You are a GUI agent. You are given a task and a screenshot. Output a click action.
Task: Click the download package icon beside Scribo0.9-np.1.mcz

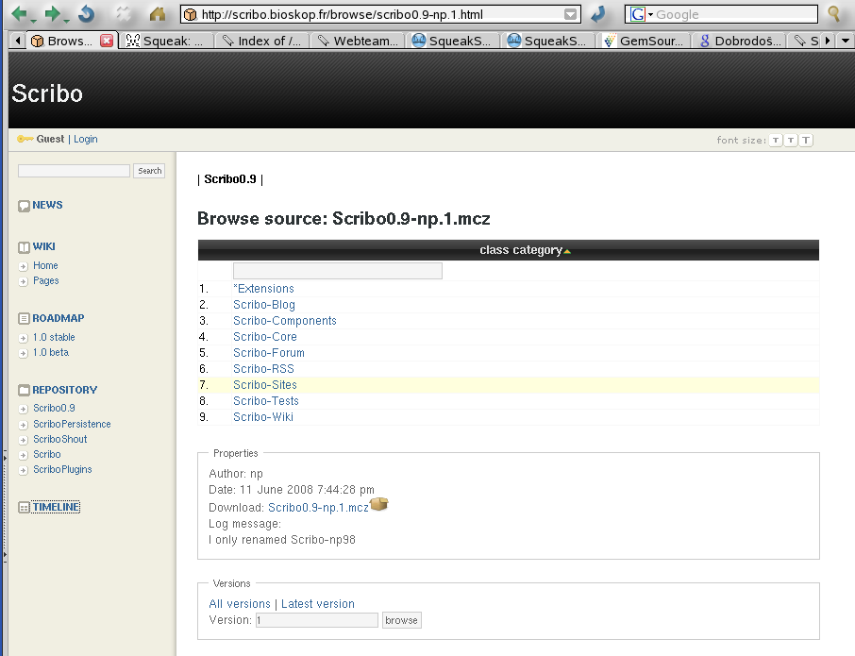click(379, 505)
